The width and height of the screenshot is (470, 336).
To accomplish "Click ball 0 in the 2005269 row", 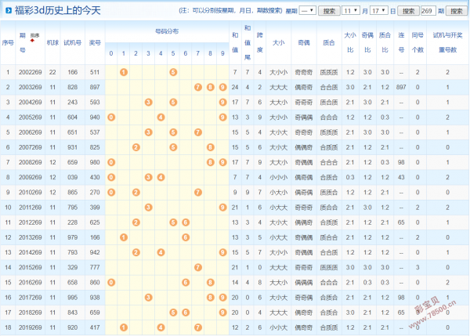I will tap(111, 117).
